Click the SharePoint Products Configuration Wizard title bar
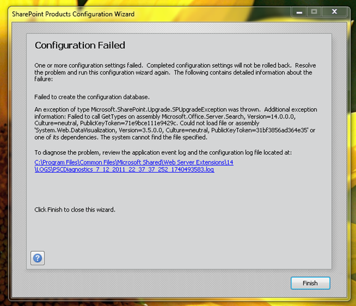This screenshot has width=356, height=306. tap(150, 14)
